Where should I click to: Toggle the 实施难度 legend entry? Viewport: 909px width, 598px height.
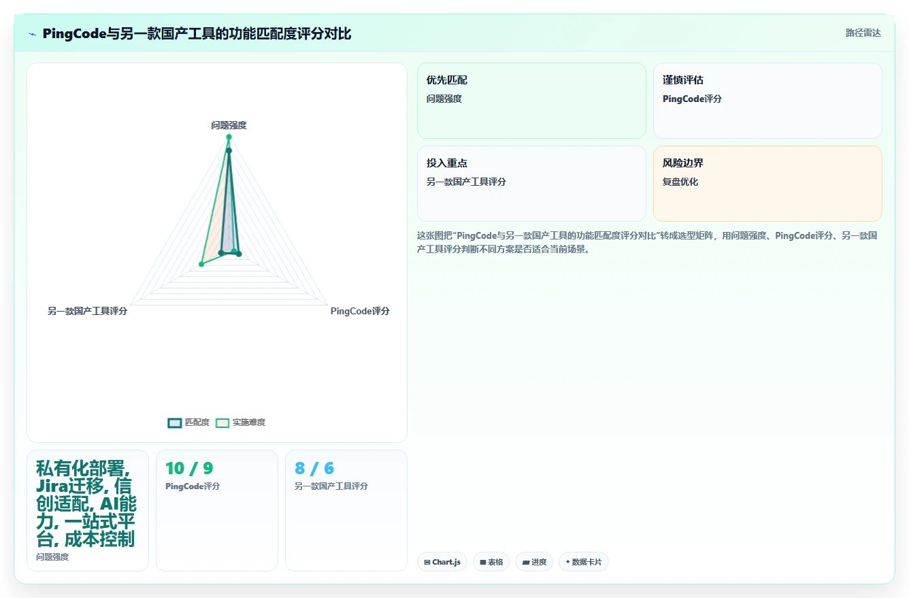pyautogui.click(x=240, y=422)
